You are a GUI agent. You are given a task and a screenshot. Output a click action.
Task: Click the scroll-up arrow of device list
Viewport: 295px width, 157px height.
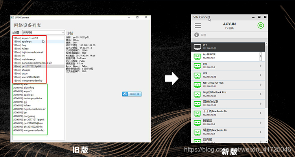pyautogui.click(x=266, y=44)
